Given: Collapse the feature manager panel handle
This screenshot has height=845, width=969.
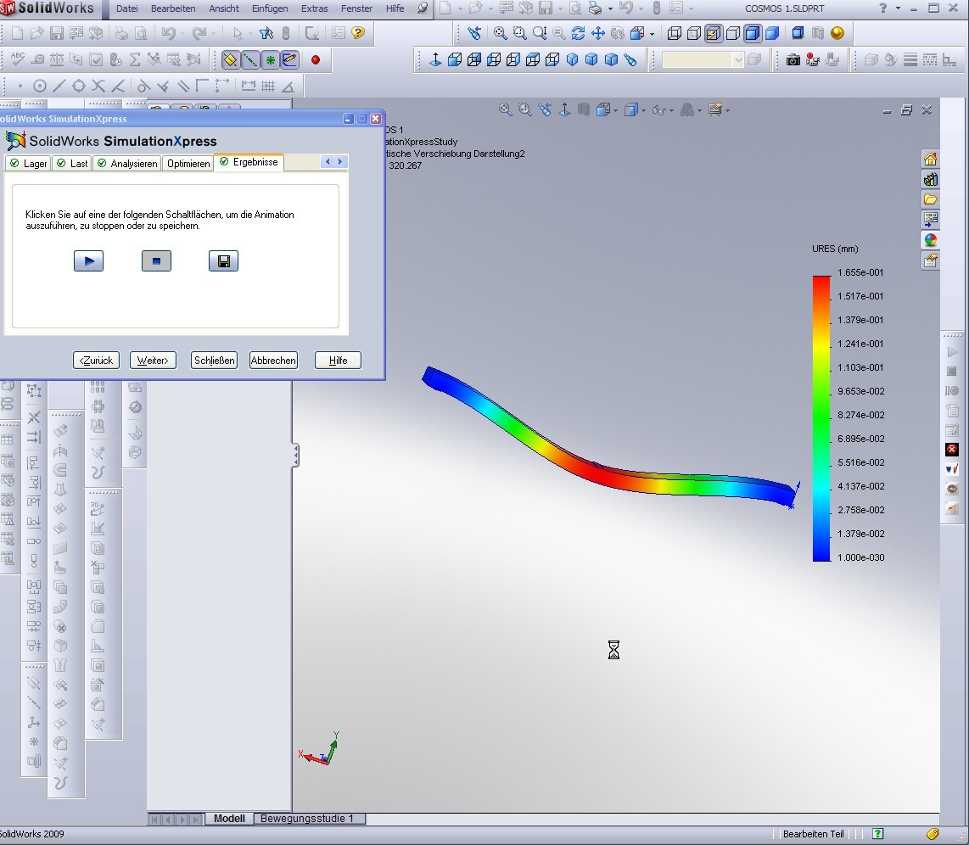Looking at the screenshot, I should pos(295,456).
